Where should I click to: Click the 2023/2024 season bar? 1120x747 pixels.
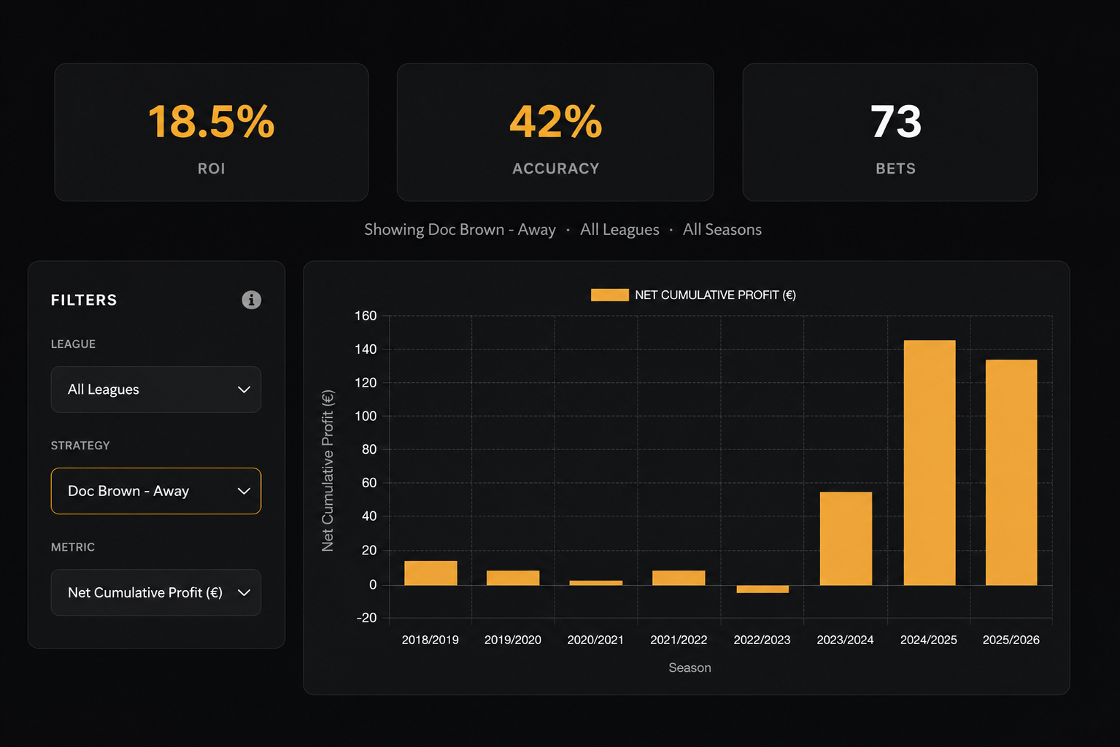point(846,538)
